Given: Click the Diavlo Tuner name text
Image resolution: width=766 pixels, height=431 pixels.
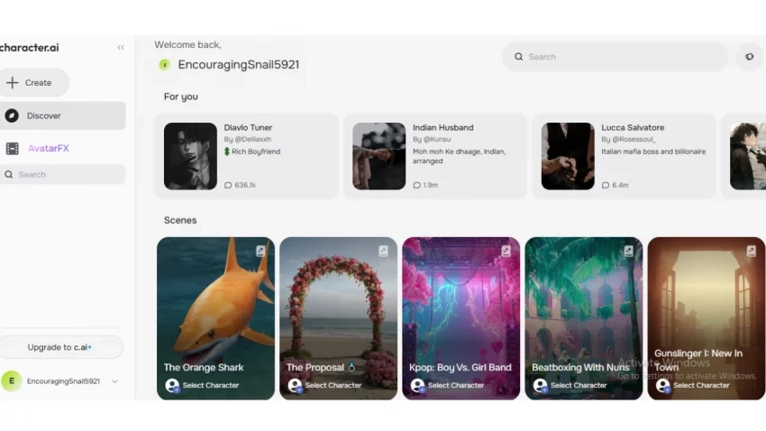Looking at the screenshot, I should pos(248,127).
